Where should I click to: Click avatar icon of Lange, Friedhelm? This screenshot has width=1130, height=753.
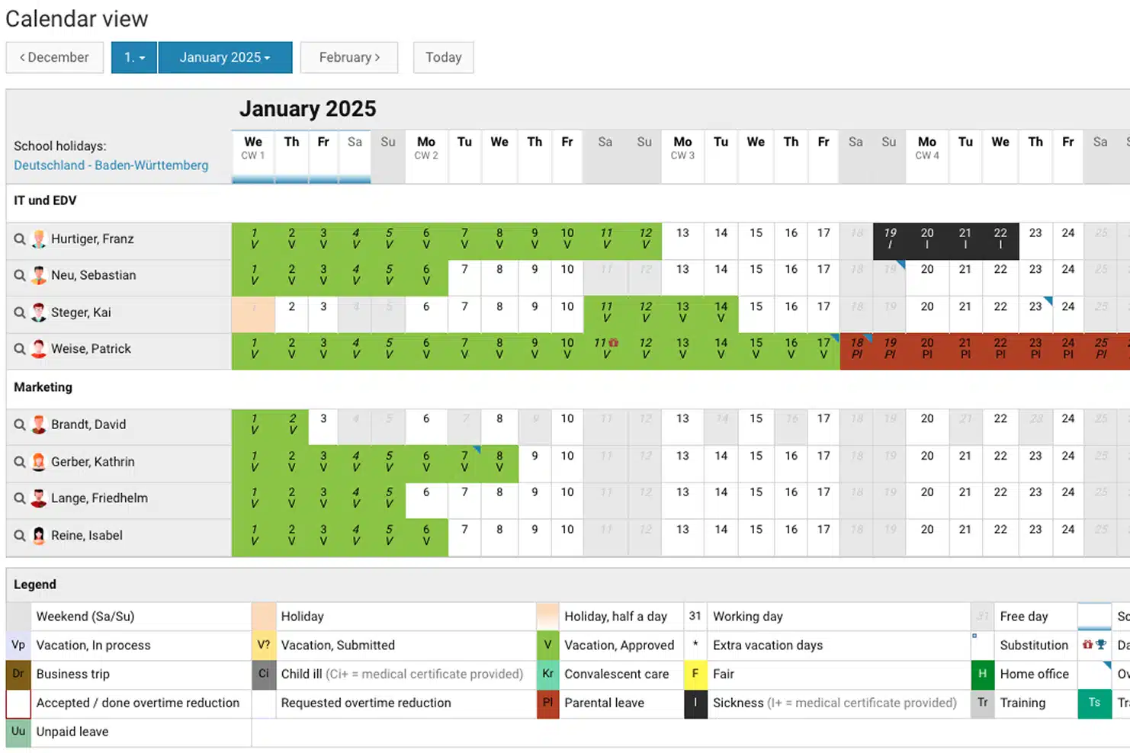pos(39,498)
